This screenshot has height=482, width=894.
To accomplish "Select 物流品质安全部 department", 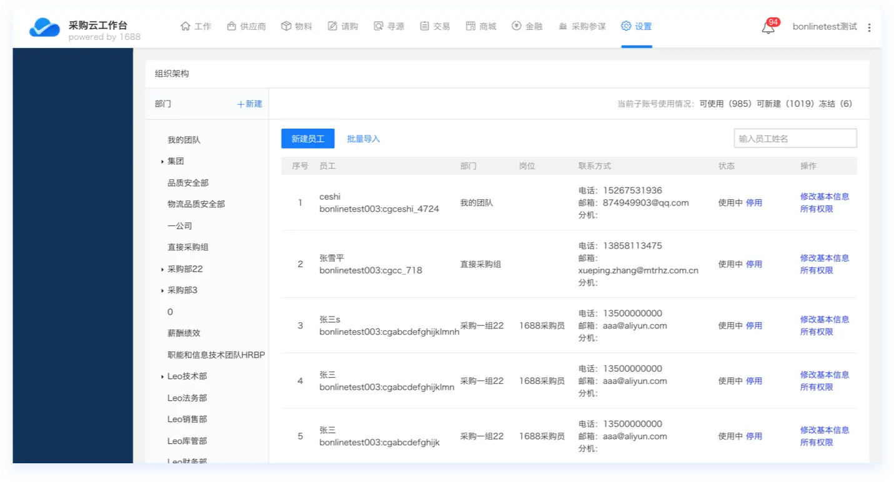I will pos(196,204).
